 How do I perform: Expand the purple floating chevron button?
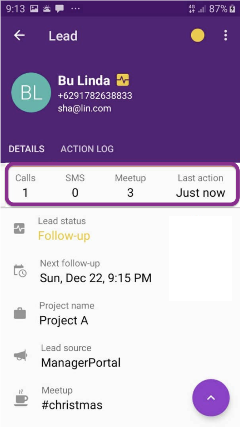click(211, 398)
